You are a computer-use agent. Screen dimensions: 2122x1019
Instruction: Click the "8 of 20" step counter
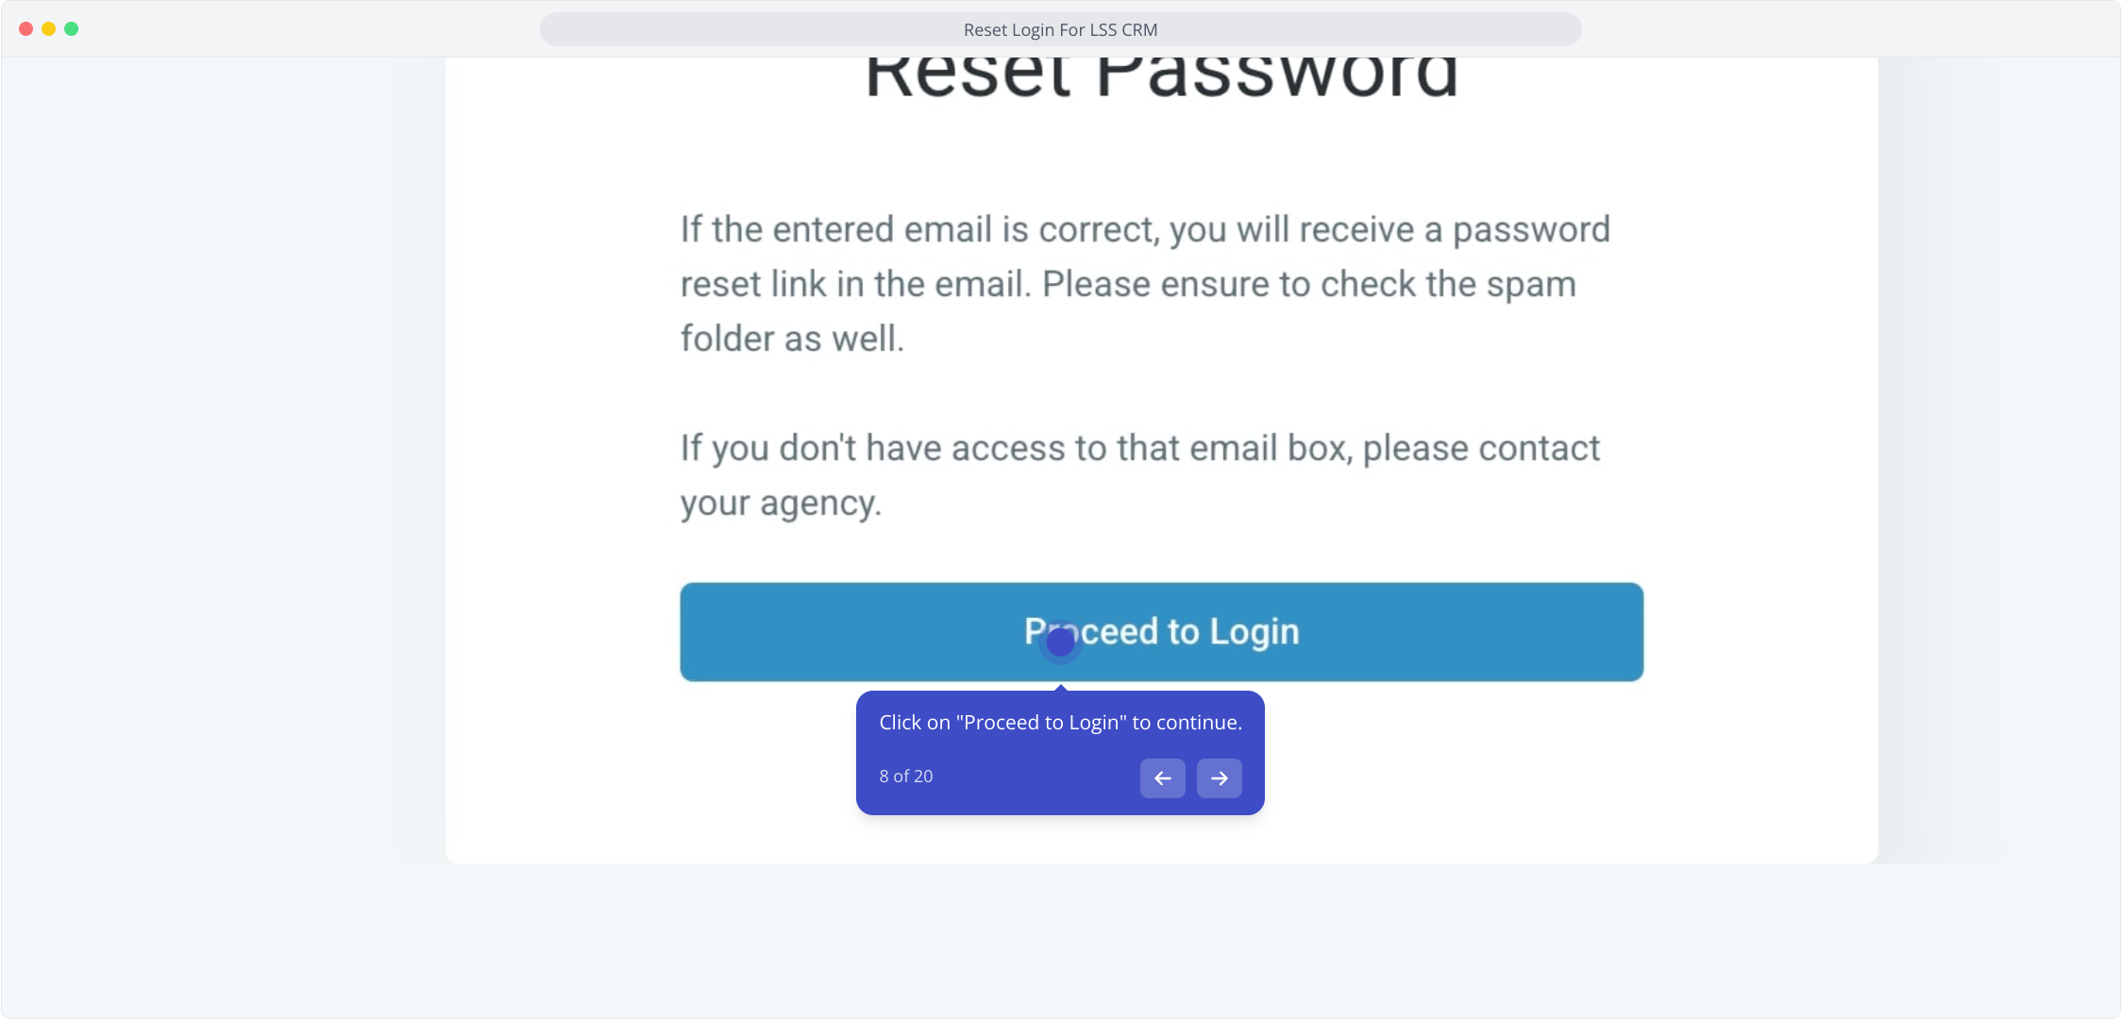pyautogui.click(x=905, y=777)
